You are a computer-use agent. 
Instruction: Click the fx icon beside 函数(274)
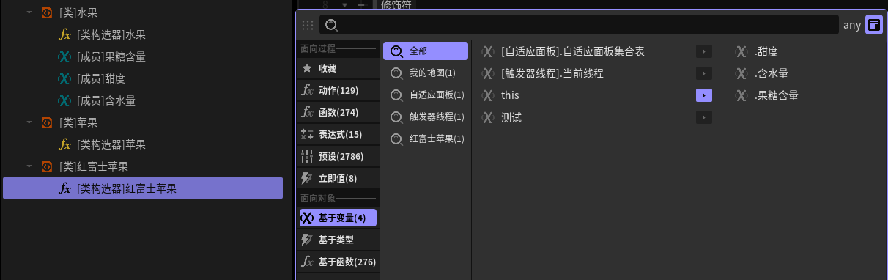pyautogui.click(x=307, y=112)
